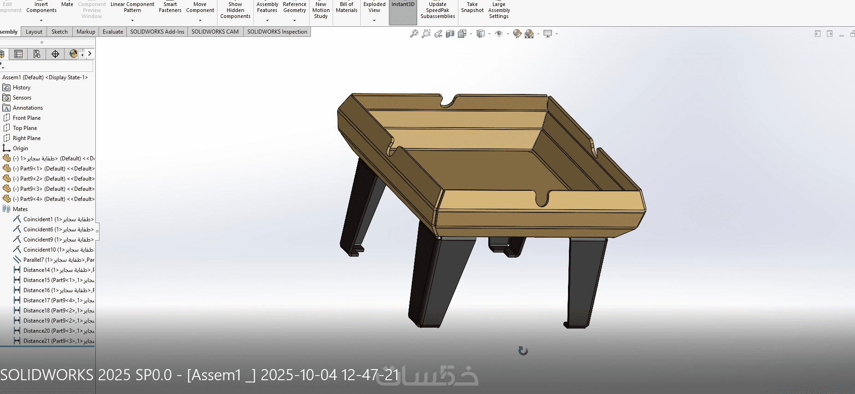This screenshot has width=855, height=394.
Task: Click the Front Plane icon
Action: [6, 118]
